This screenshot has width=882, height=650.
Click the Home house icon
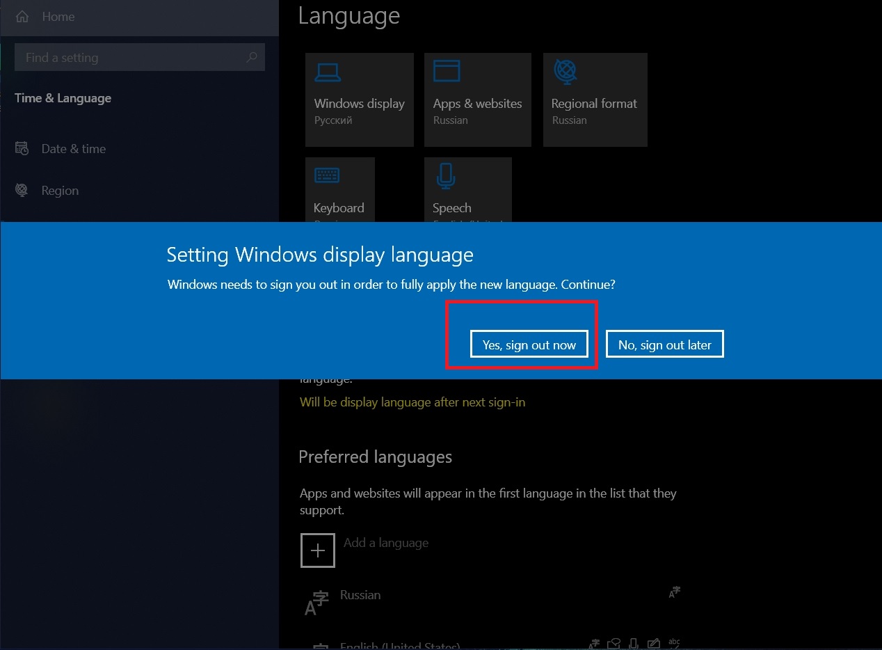pos(22,16)
